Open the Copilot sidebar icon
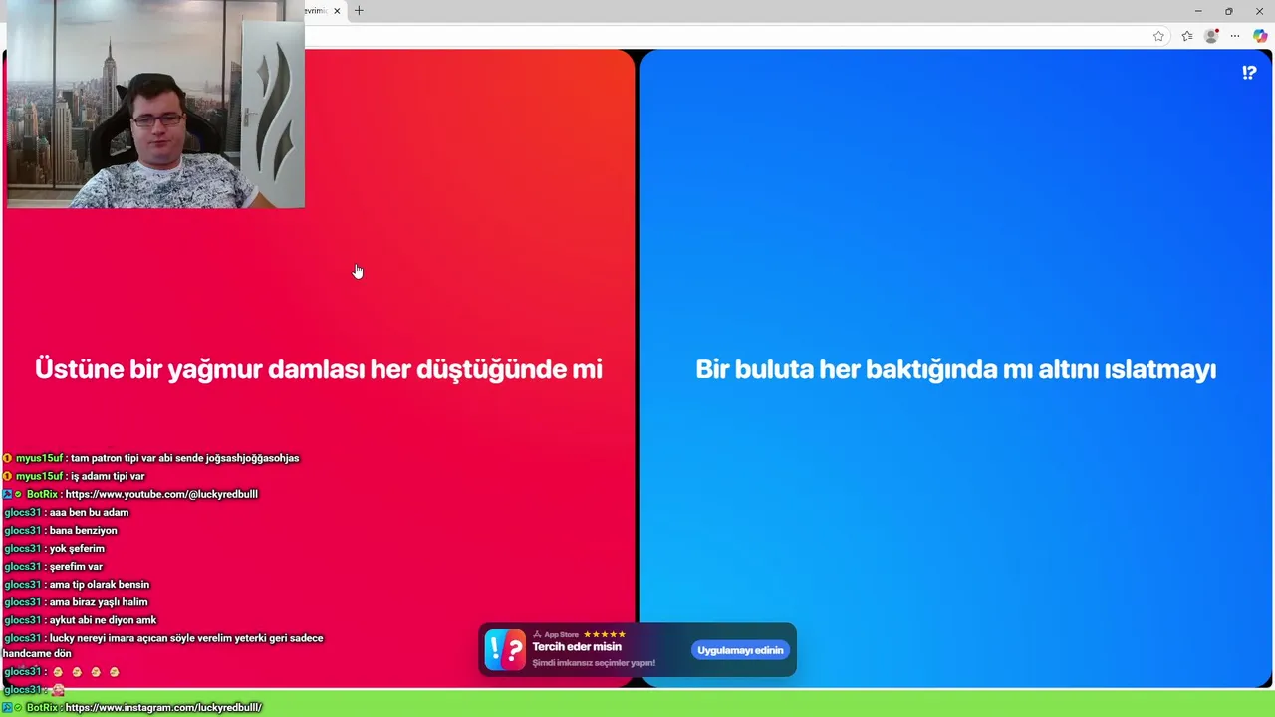Screen dimensions: 1275x717 (1260, 36)
